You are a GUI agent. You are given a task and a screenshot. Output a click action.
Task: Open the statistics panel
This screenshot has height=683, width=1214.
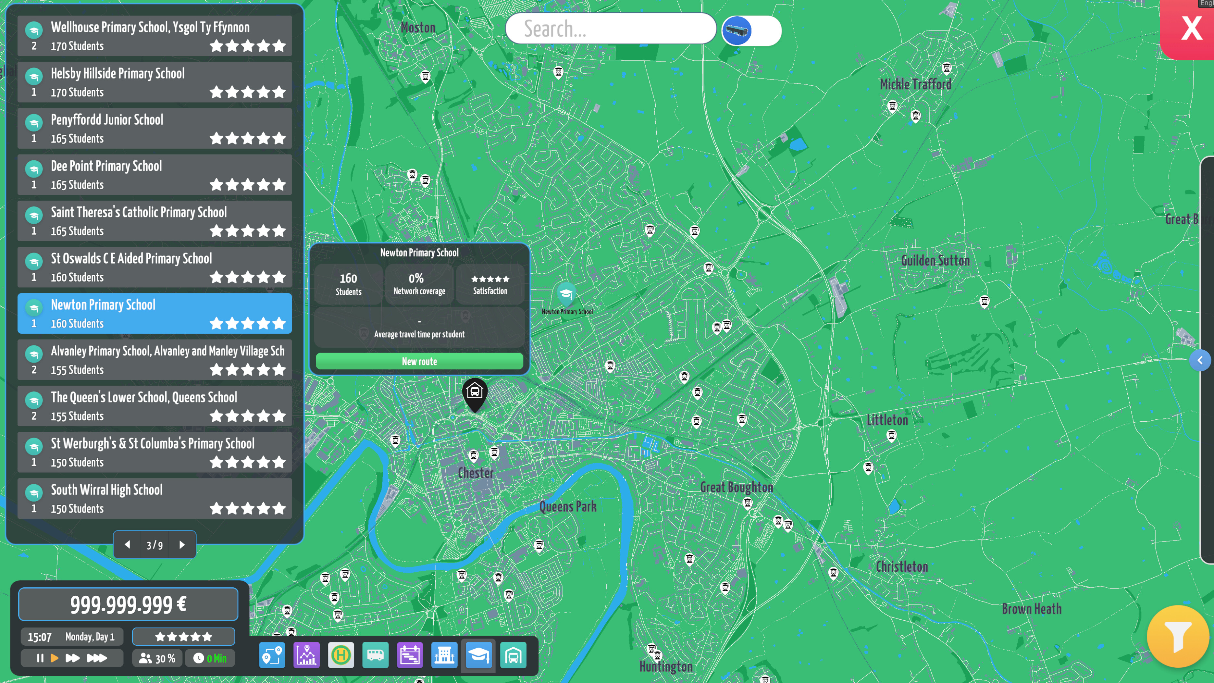point(306,655)
